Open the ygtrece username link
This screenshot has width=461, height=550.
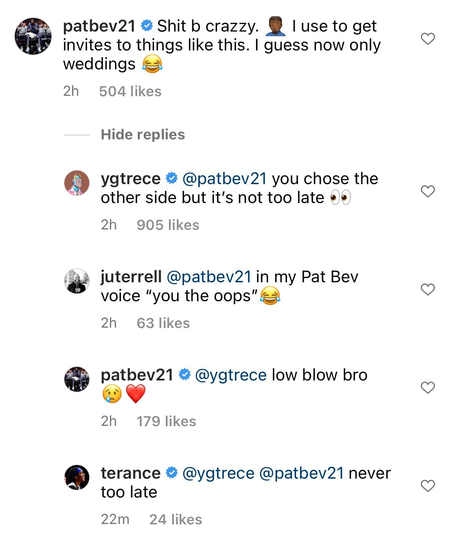[x=130, y=179]
